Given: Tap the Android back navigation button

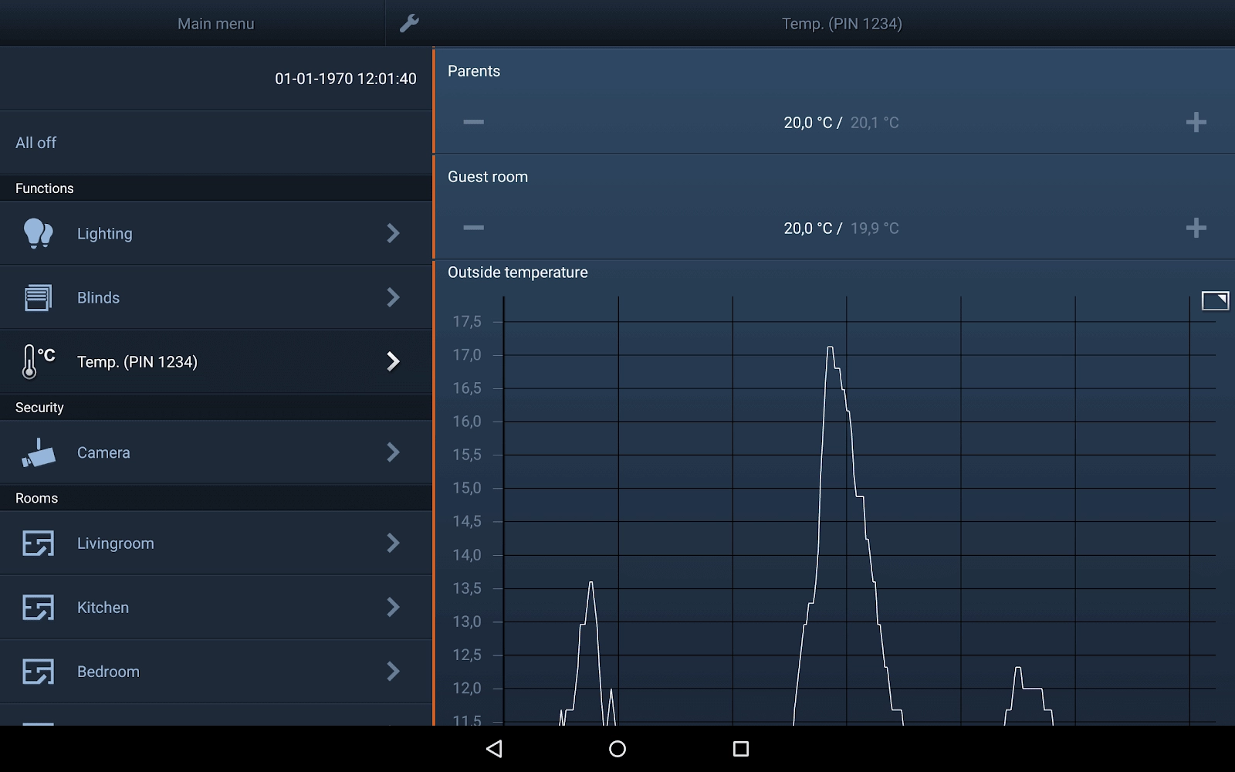Looking at the screenshot, I should tap(494, 748).
